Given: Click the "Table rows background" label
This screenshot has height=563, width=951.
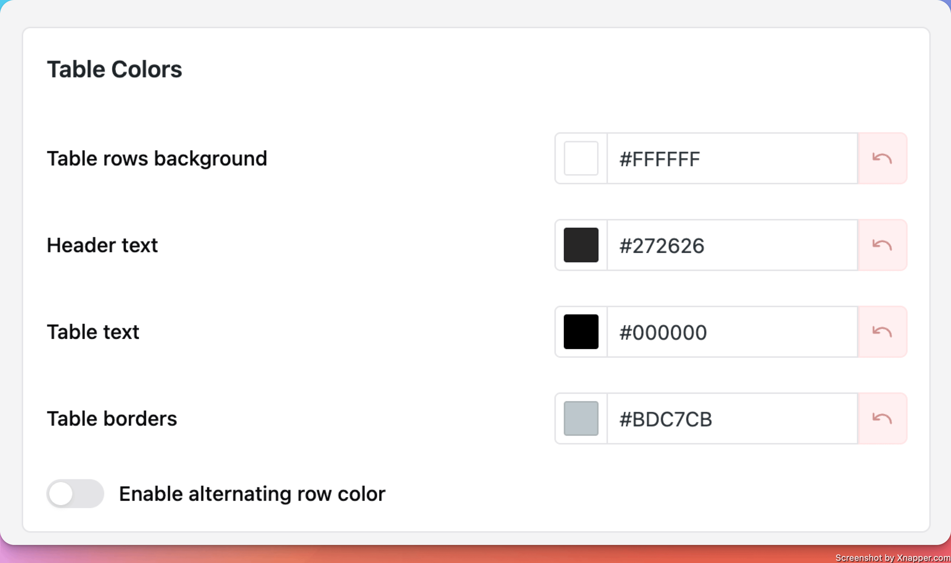Looking at the screenshot, I should point(157,159).
